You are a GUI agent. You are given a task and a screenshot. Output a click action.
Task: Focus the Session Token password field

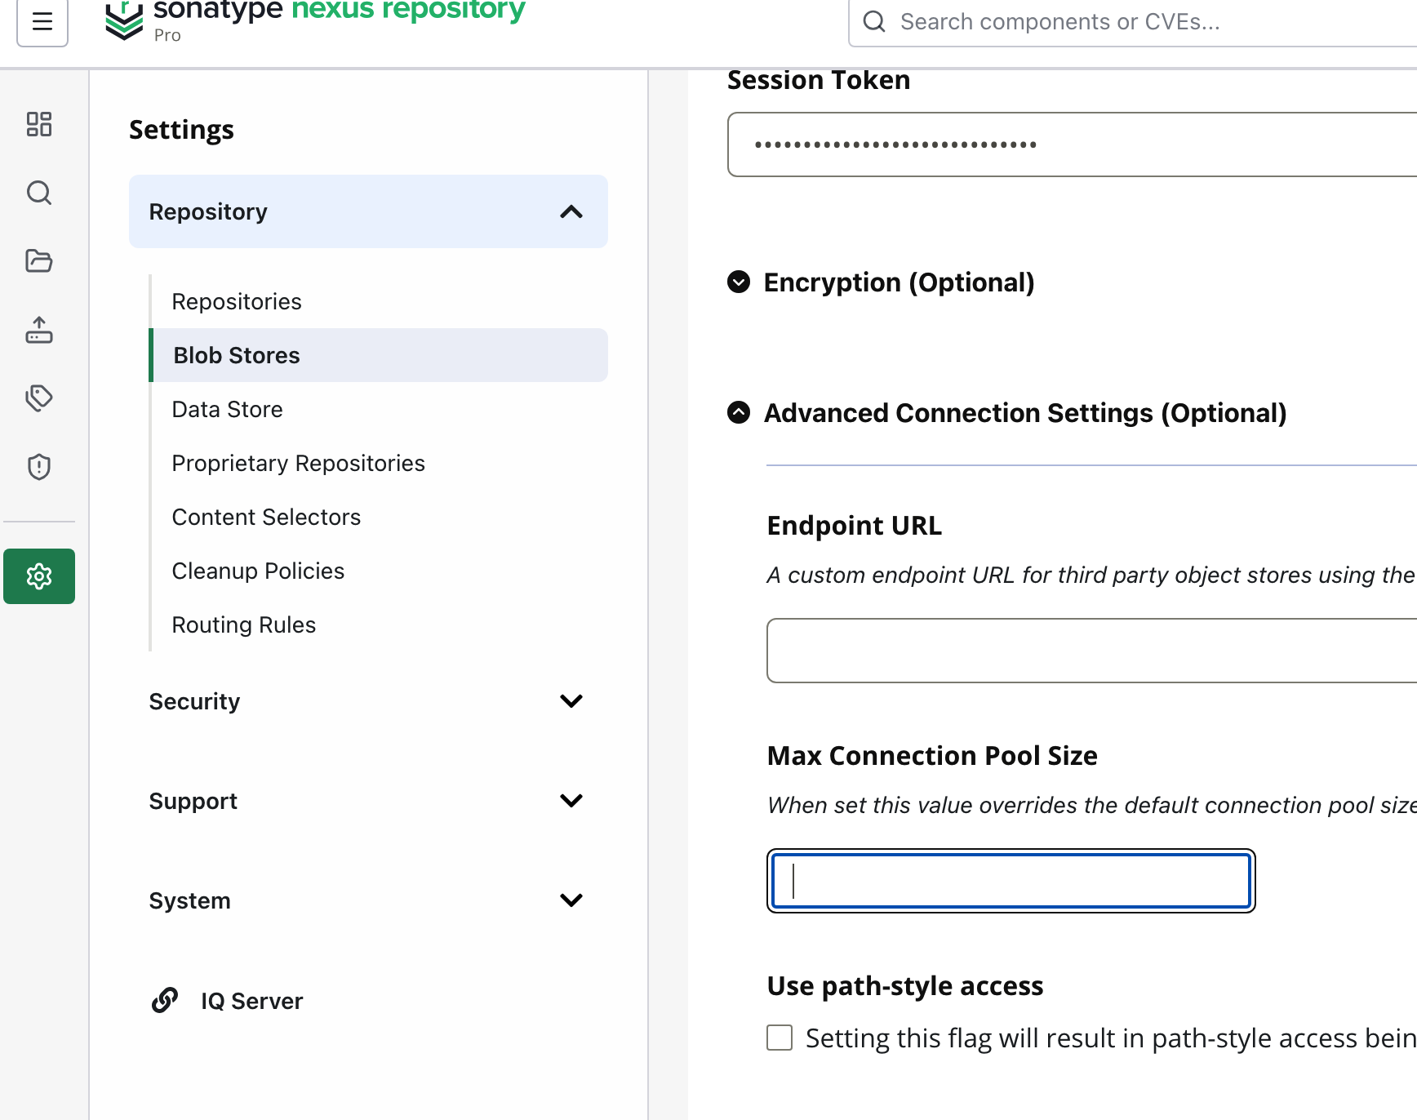(1073, 144)
